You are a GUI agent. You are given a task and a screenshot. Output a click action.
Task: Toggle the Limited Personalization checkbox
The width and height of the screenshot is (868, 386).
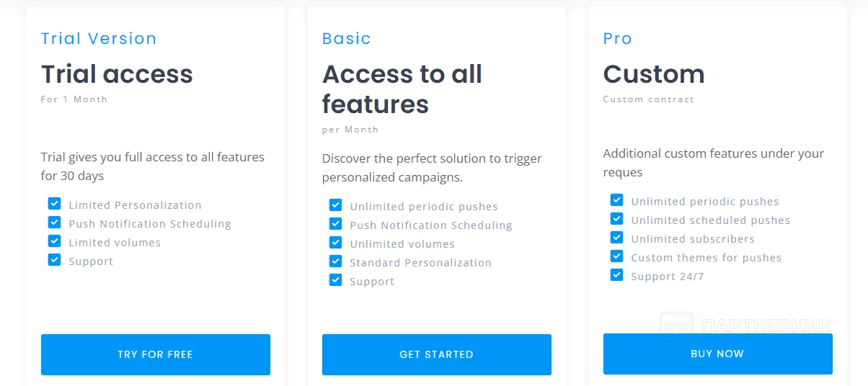tap(55, 204)
